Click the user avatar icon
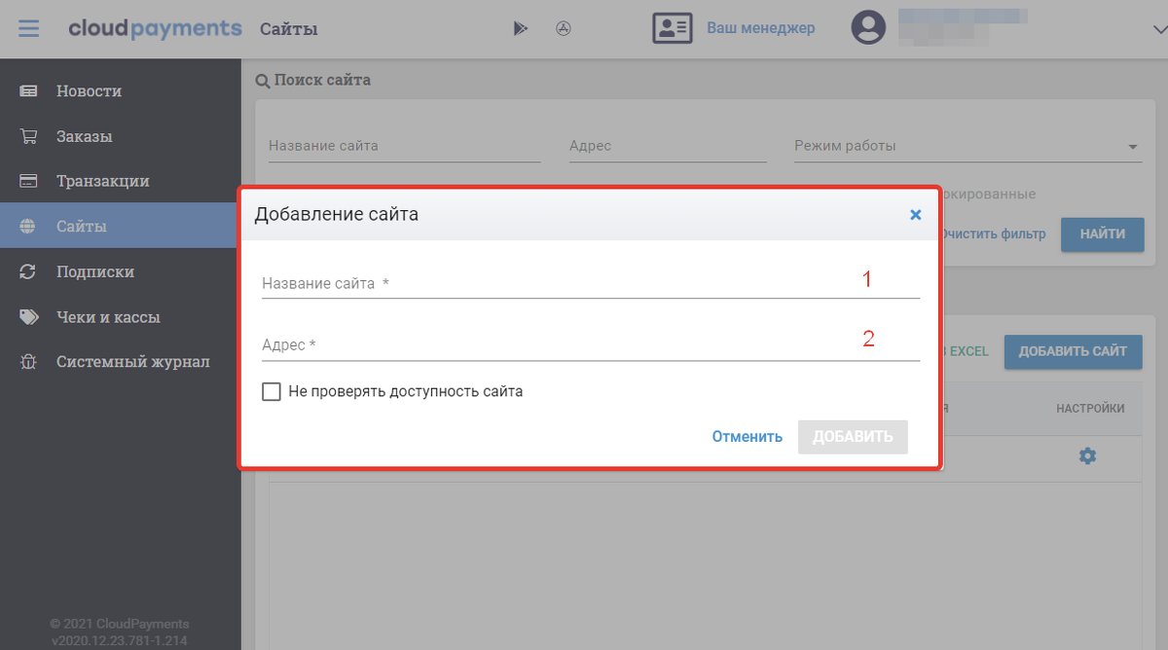 (868, 28)
